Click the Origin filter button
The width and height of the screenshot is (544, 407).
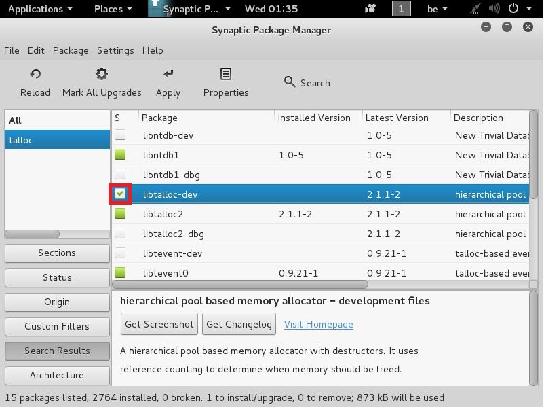click(x=57, y=302)
